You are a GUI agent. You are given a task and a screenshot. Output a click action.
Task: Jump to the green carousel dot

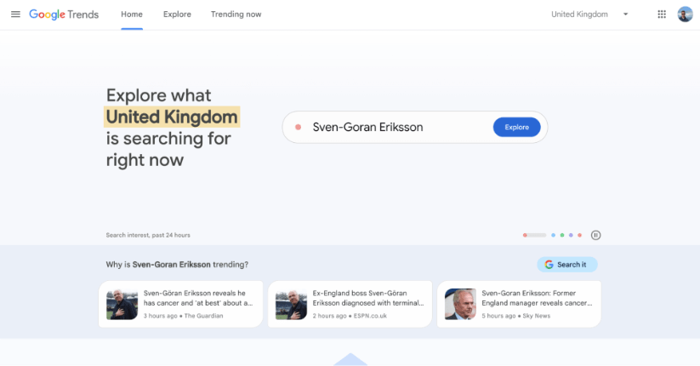coord(562,235)
